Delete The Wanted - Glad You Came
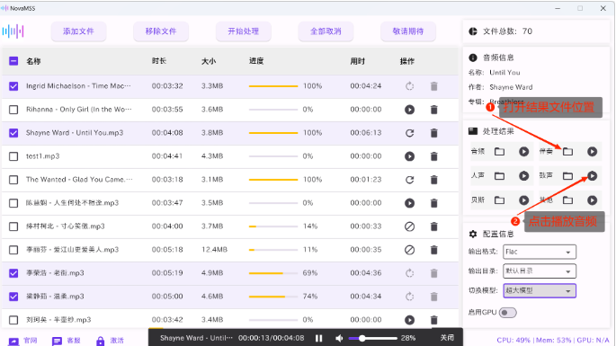Viewport: 616px width, 346px height. [x=433, y=180]
